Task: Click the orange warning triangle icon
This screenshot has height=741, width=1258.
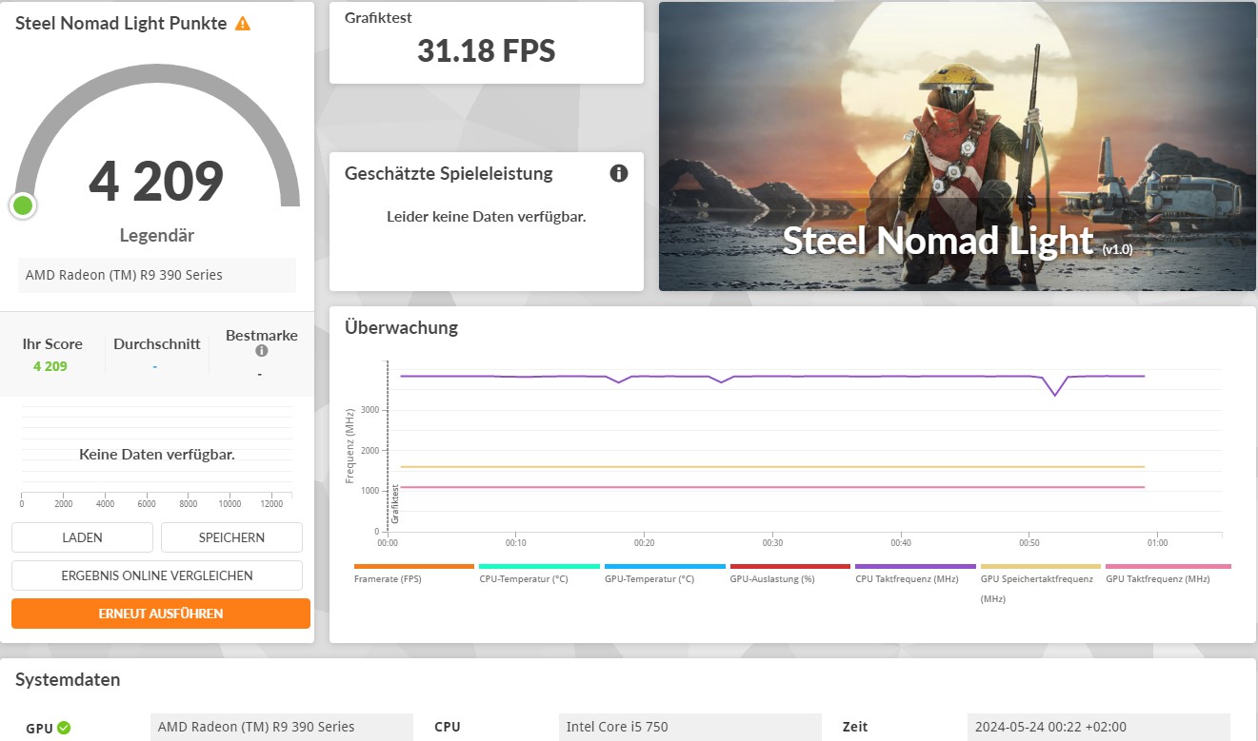Action: (x=243, y=24)
